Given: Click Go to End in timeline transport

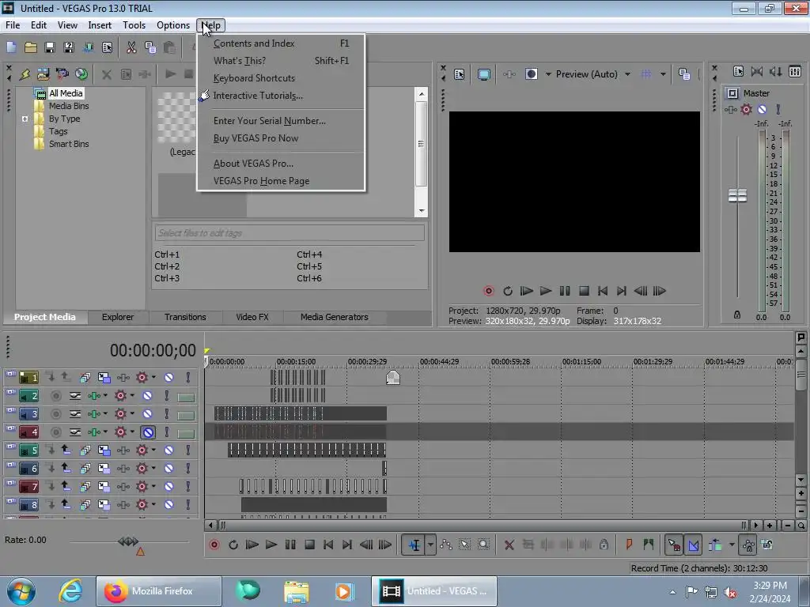Looking at the screenshot, I should pyautogui.click(x=347, y=545).
